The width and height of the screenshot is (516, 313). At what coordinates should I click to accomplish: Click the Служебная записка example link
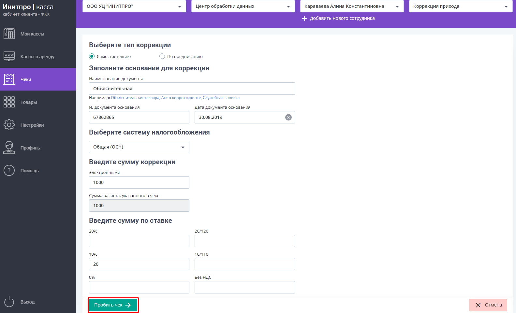coord(221,98)
